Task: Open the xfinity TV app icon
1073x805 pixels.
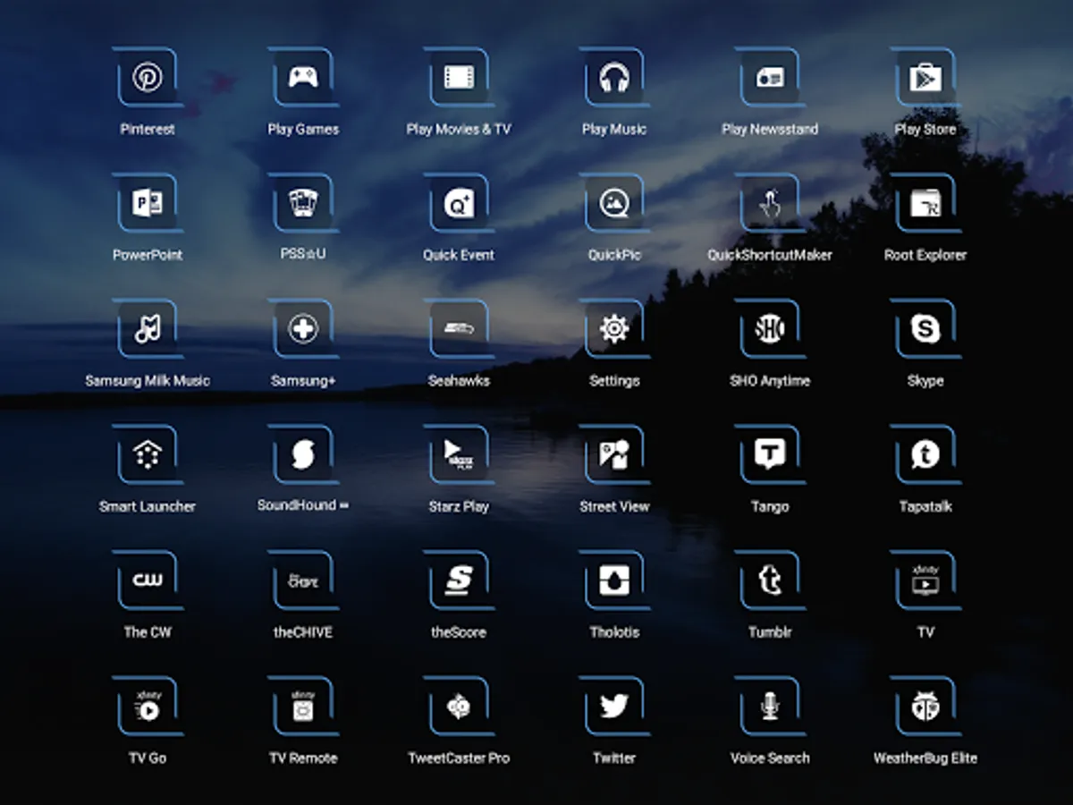Action: pos(925,581)
